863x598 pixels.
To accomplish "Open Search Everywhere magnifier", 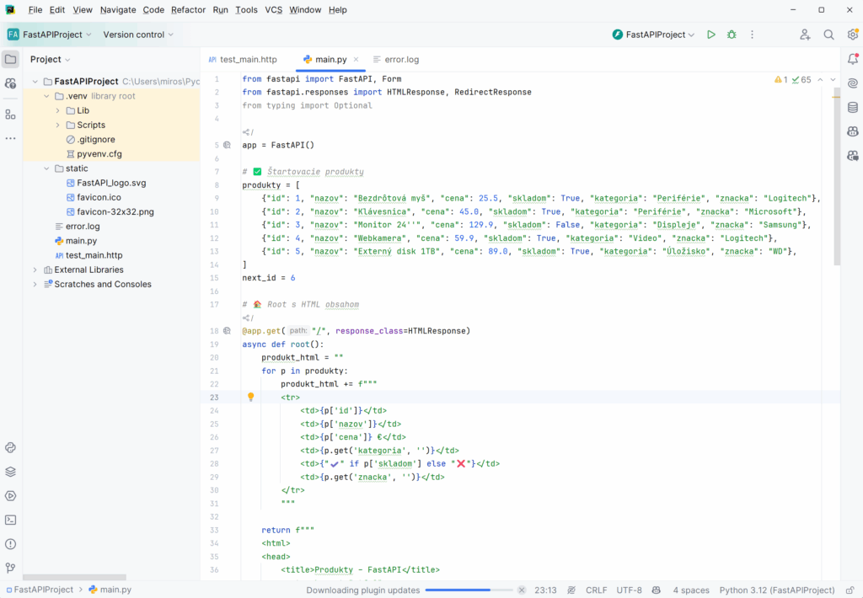I will click(x=828, y=35).
